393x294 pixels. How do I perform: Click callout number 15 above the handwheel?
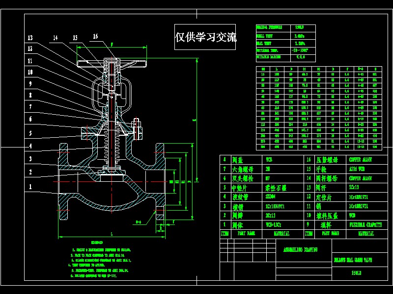pyautogui.click(x=75, y=38)
